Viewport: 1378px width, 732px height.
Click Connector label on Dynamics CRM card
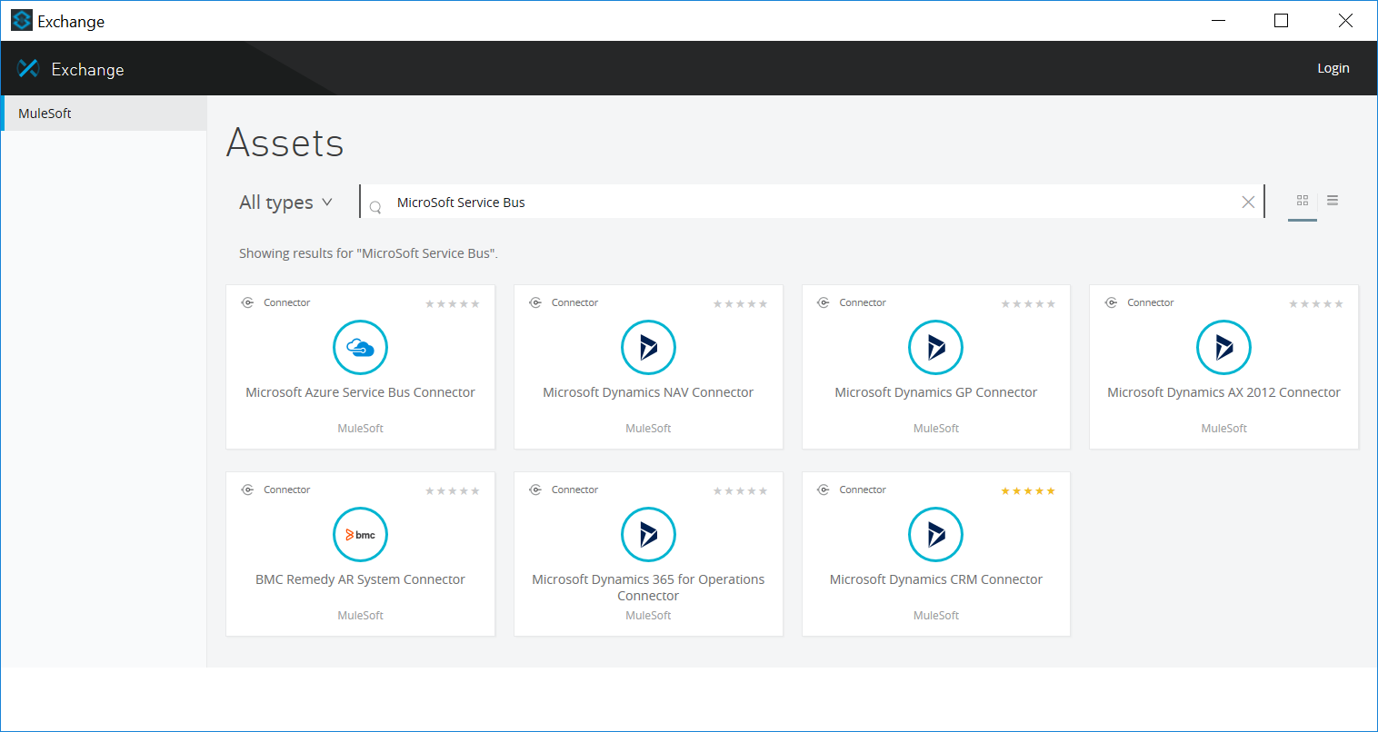coord(863,490)
